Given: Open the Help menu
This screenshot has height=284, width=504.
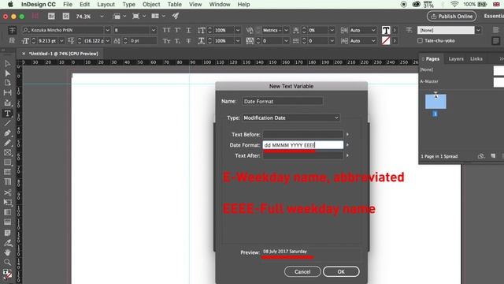Looking at the screenshot, I should tap(243, 5).
